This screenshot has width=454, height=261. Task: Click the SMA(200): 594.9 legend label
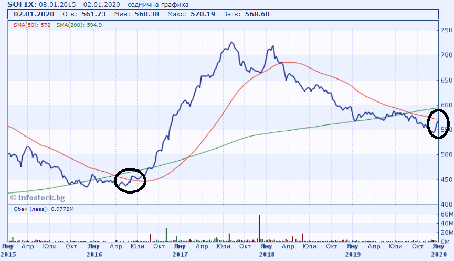(x=79, y=25)
